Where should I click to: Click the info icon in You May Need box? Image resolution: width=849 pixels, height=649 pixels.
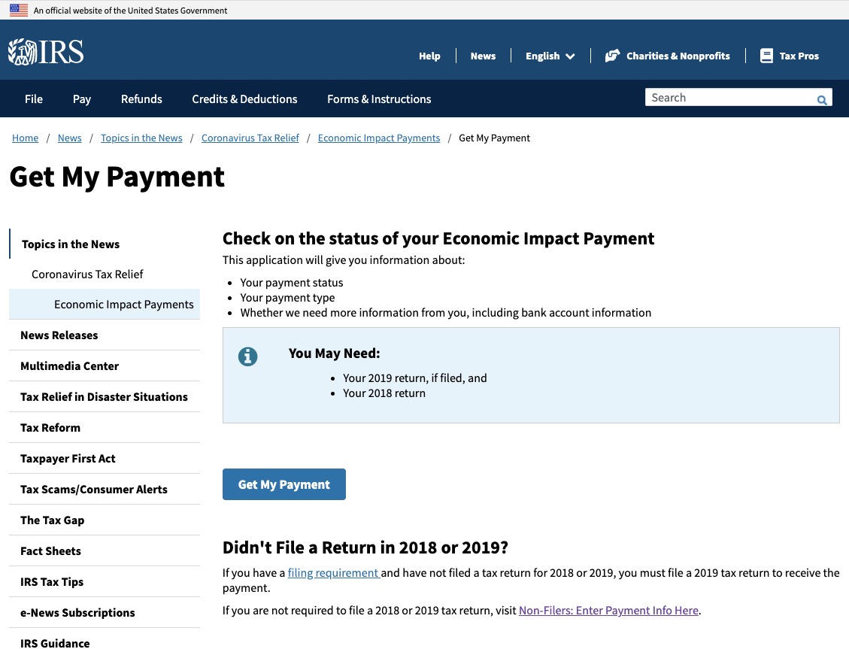(x=247, y=356)
